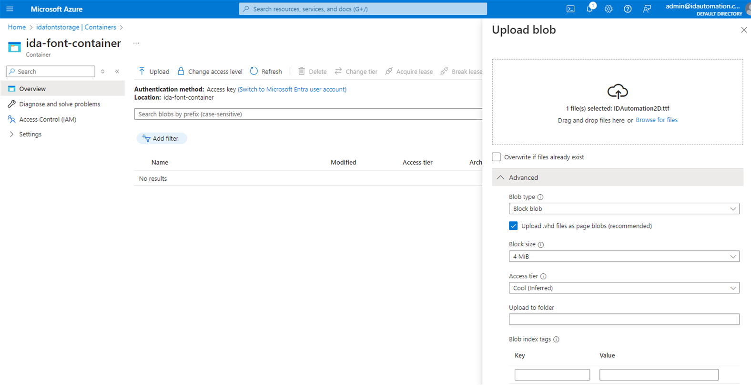Enable Overwrite if files already exist
This screenshot has width=751, height=385.
496,157
